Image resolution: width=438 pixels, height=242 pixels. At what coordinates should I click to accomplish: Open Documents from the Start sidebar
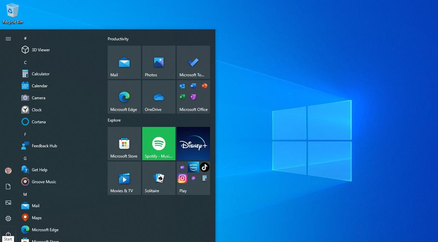(8, 187)
